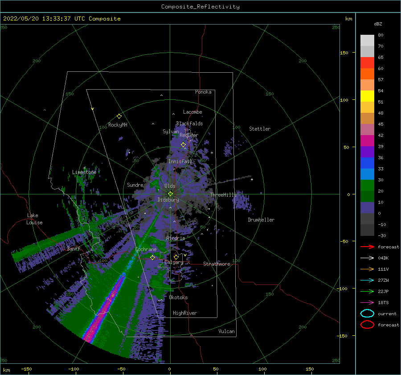Click yellow diamond marker above Calgary label

pos(176,257)
